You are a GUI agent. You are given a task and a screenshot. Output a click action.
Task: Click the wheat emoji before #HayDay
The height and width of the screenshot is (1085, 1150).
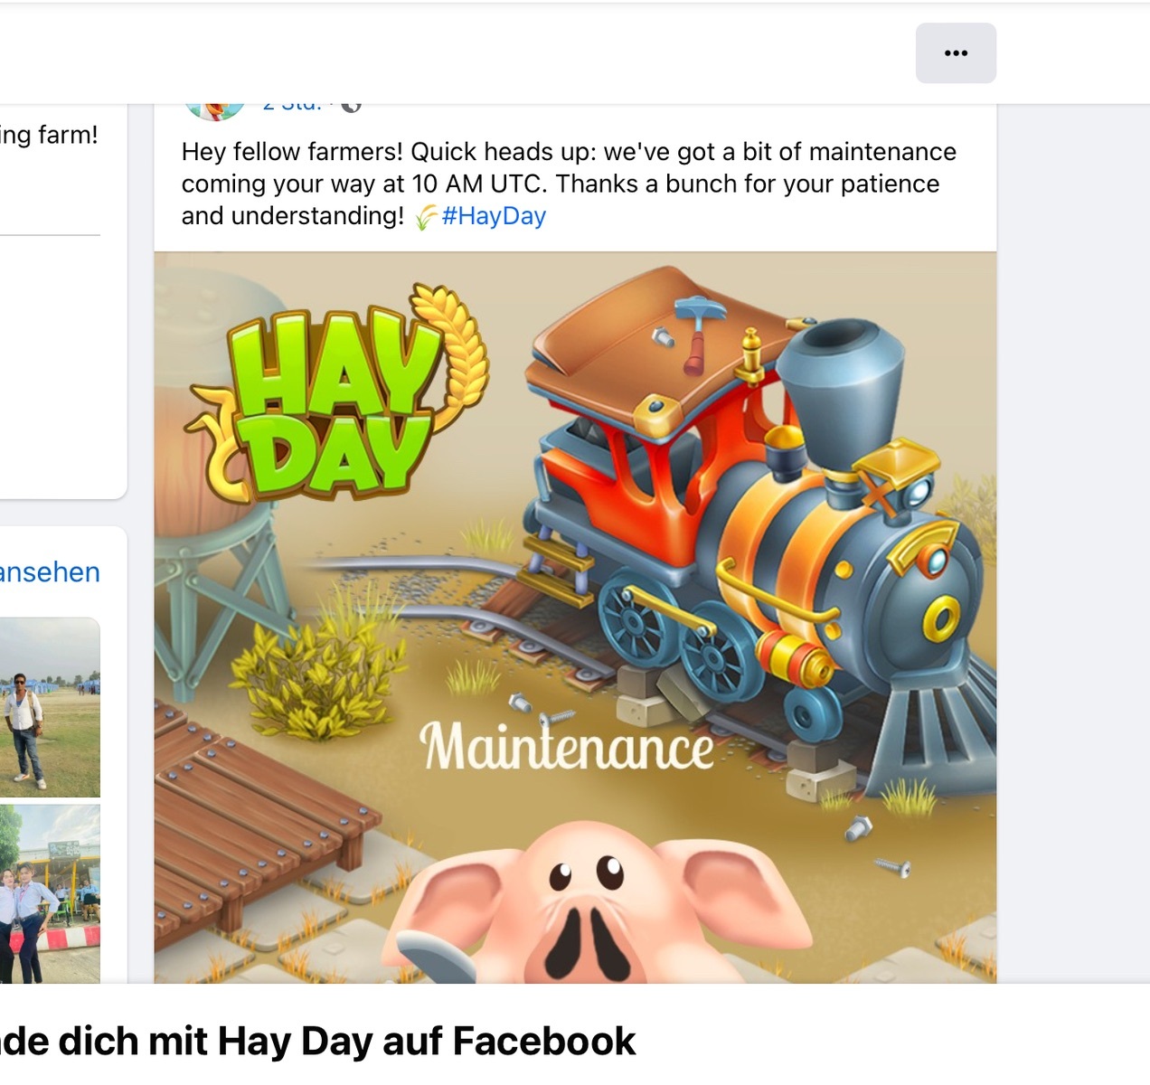pos(426,217)
